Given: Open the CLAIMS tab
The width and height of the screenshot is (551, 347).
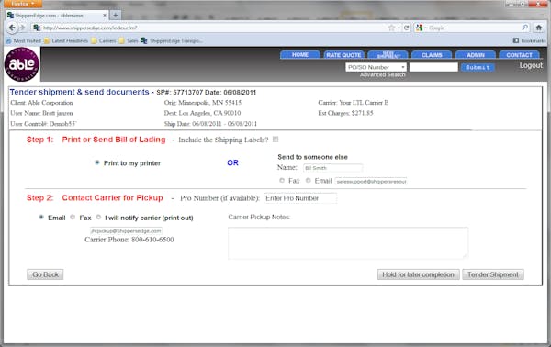Looking at the screenshot, I should tap(432, 55).
